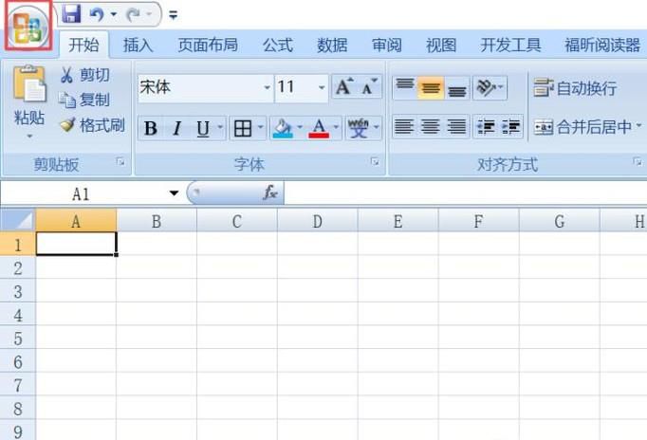Switch to the 开始 tab
This screenshot has width=647, height=440.
(x=84, y=45)
